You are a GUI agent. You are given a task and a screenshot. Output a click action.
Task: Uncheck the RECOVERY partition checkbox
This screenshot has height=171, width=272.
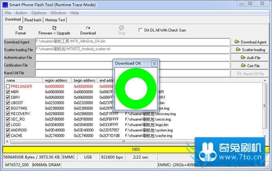[x=8, y=114]
